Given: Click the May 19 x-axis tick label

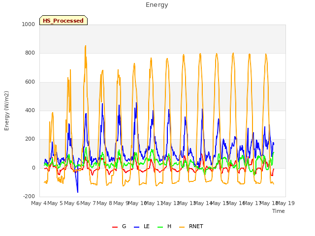Looking at the screenshot, I should 285,203.
